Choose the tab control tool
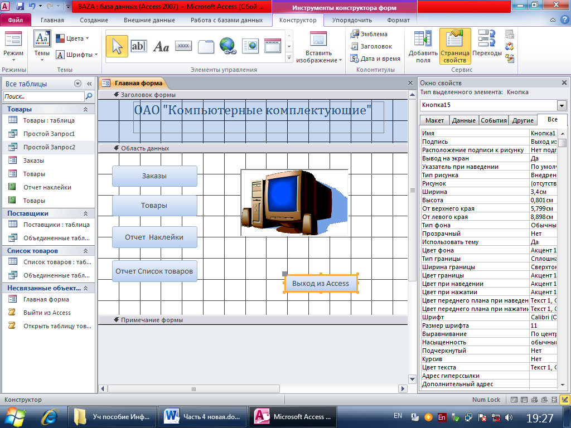 [x=206, y=46]
